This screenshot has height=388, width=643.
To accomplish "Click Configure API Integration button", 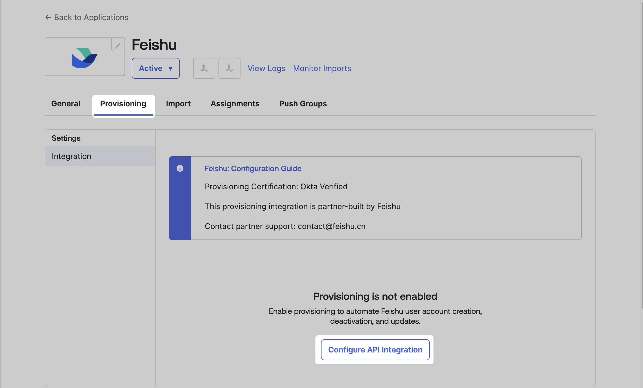I will pyautogui.click(x=375, y=350).
